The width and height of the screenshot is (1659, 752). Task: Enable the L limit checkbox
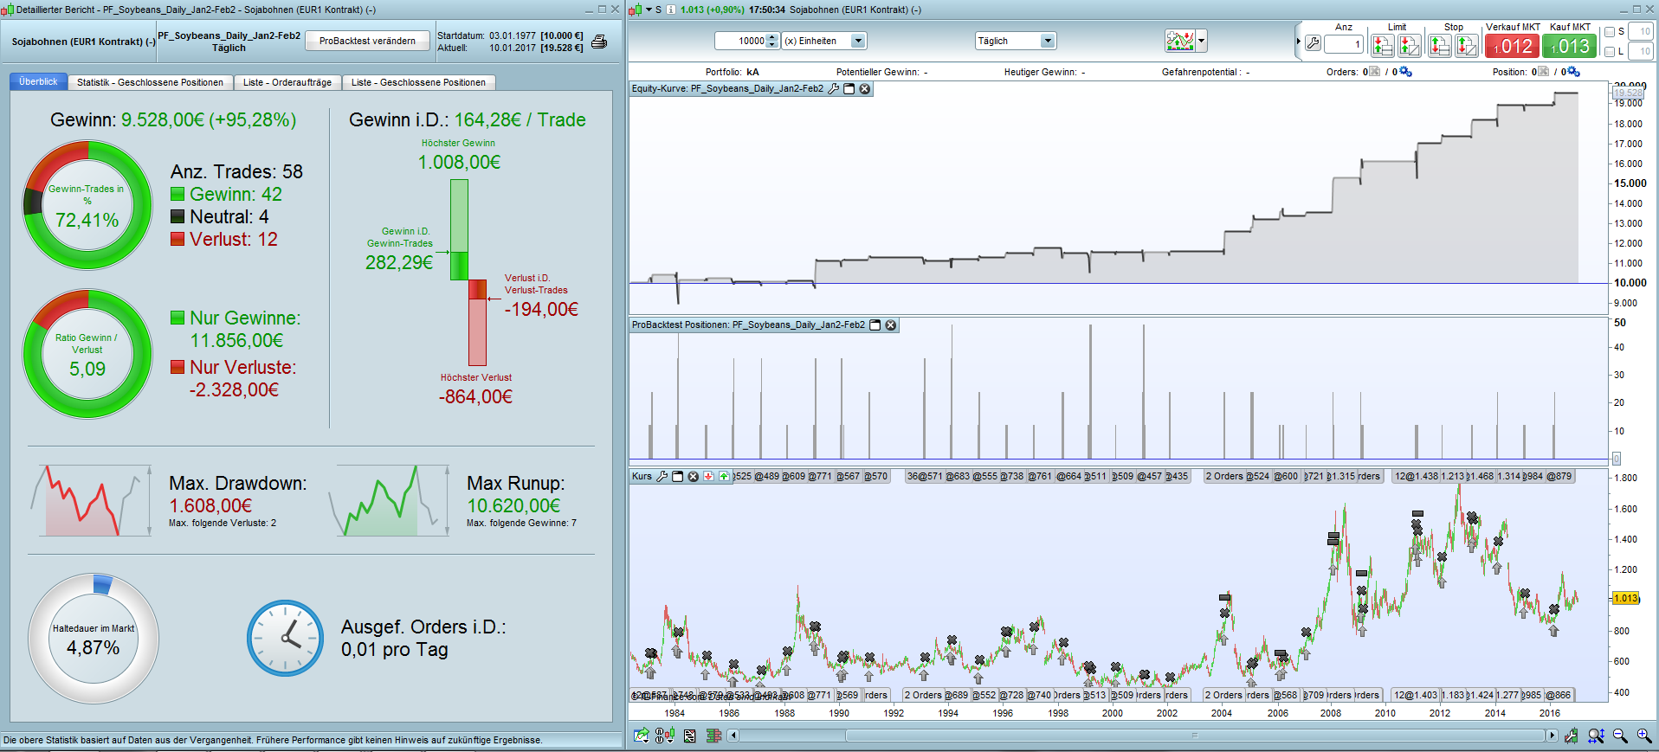[1610, 52]
